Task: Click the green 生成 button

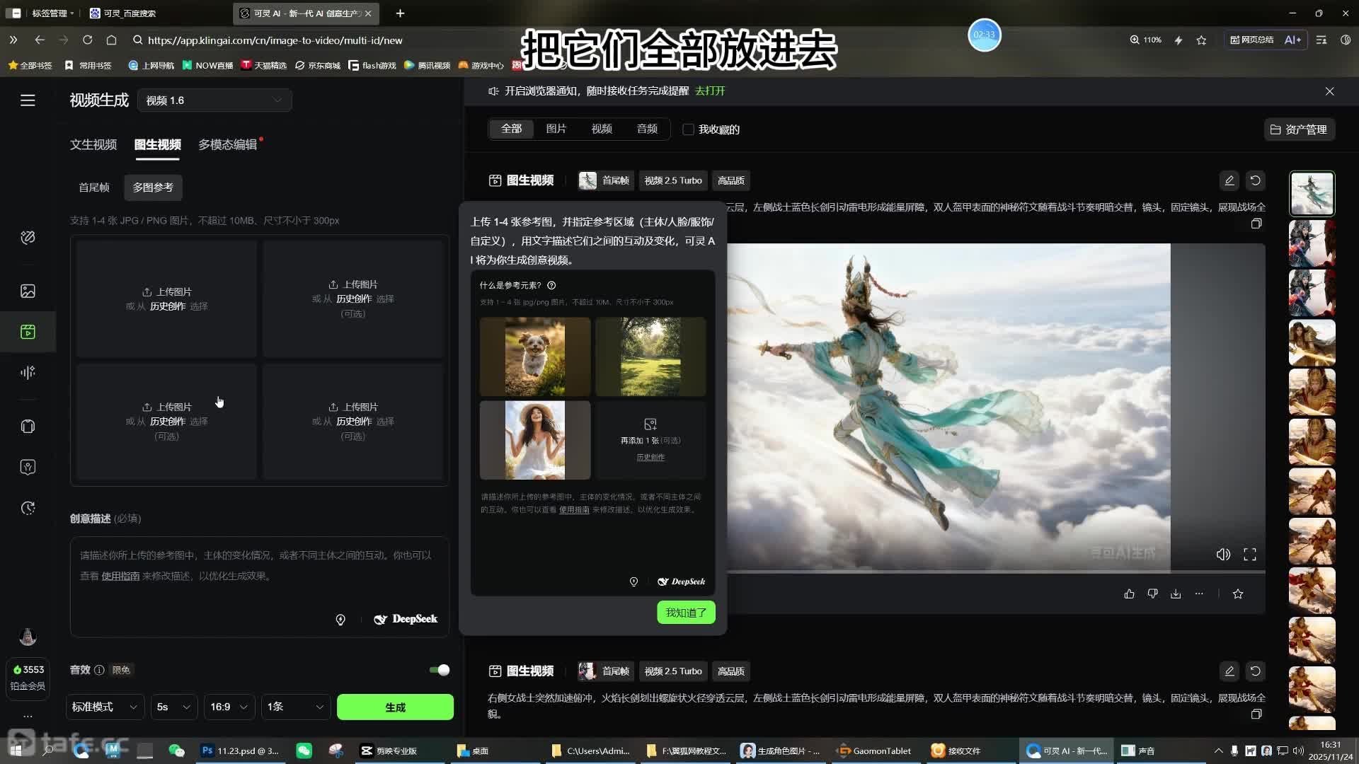Action: [395, 707]
